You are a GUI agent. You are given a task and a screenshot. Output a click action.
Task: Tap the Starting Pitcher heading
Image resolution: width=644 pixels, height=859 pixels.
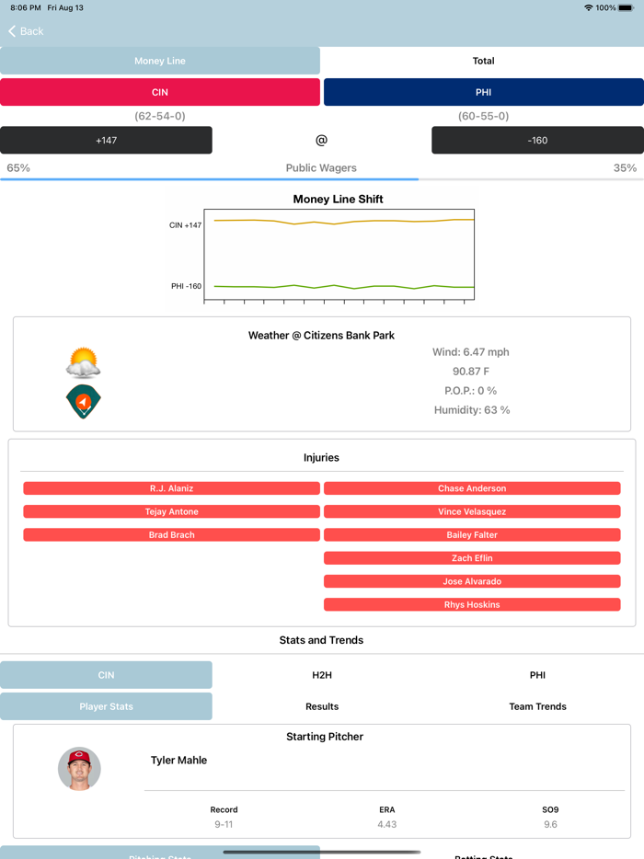(325, 737)
